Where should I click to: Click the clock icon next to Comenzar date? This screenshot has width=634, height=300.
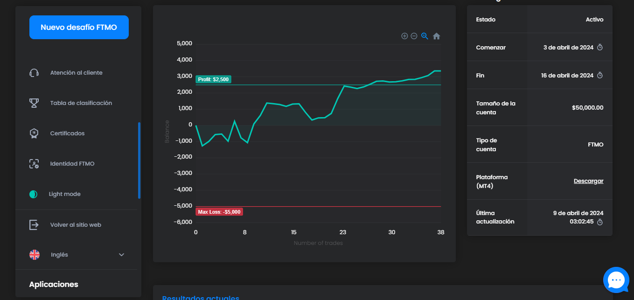tap(600, 47)
